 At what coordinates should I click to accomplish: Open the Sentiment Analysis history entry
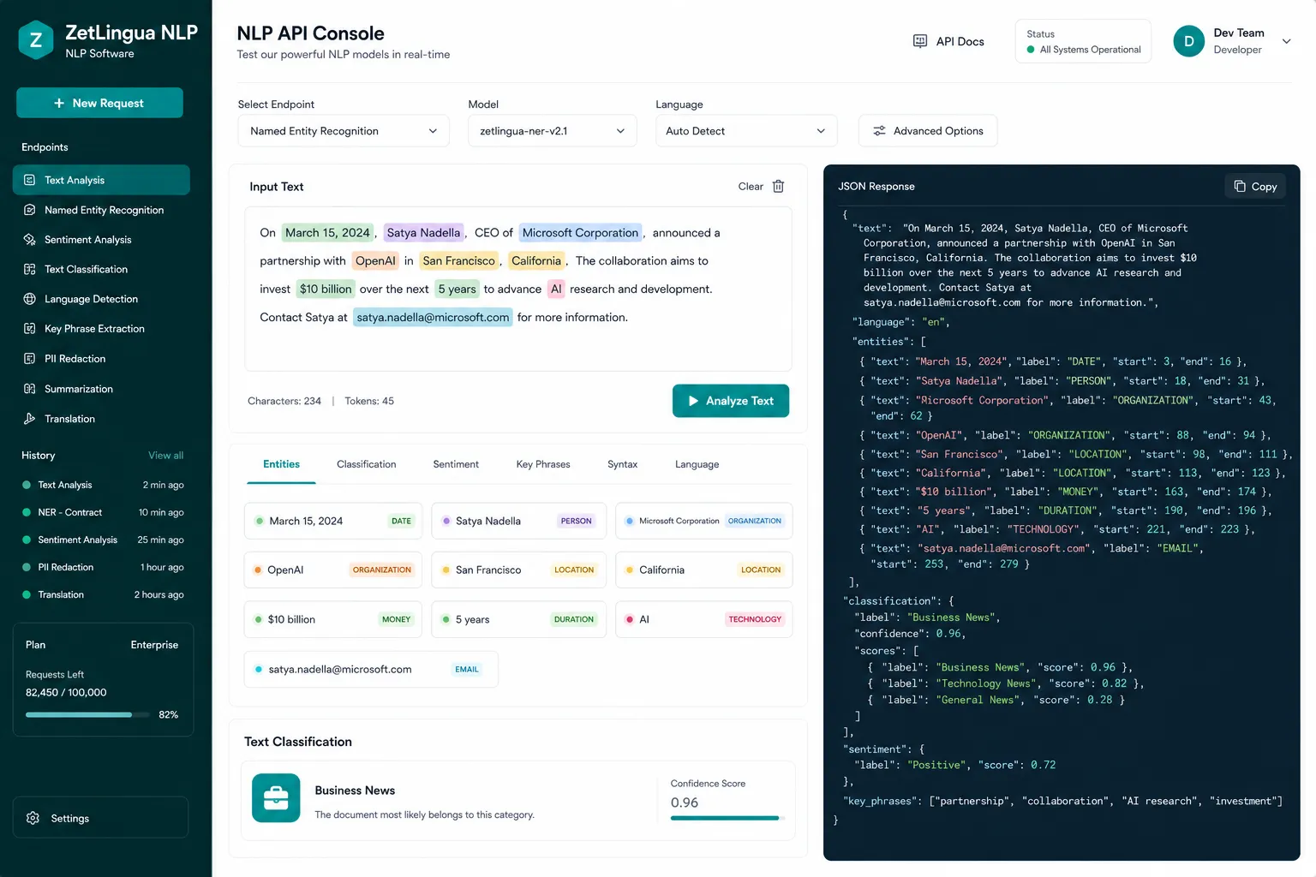tap(103, 540)
